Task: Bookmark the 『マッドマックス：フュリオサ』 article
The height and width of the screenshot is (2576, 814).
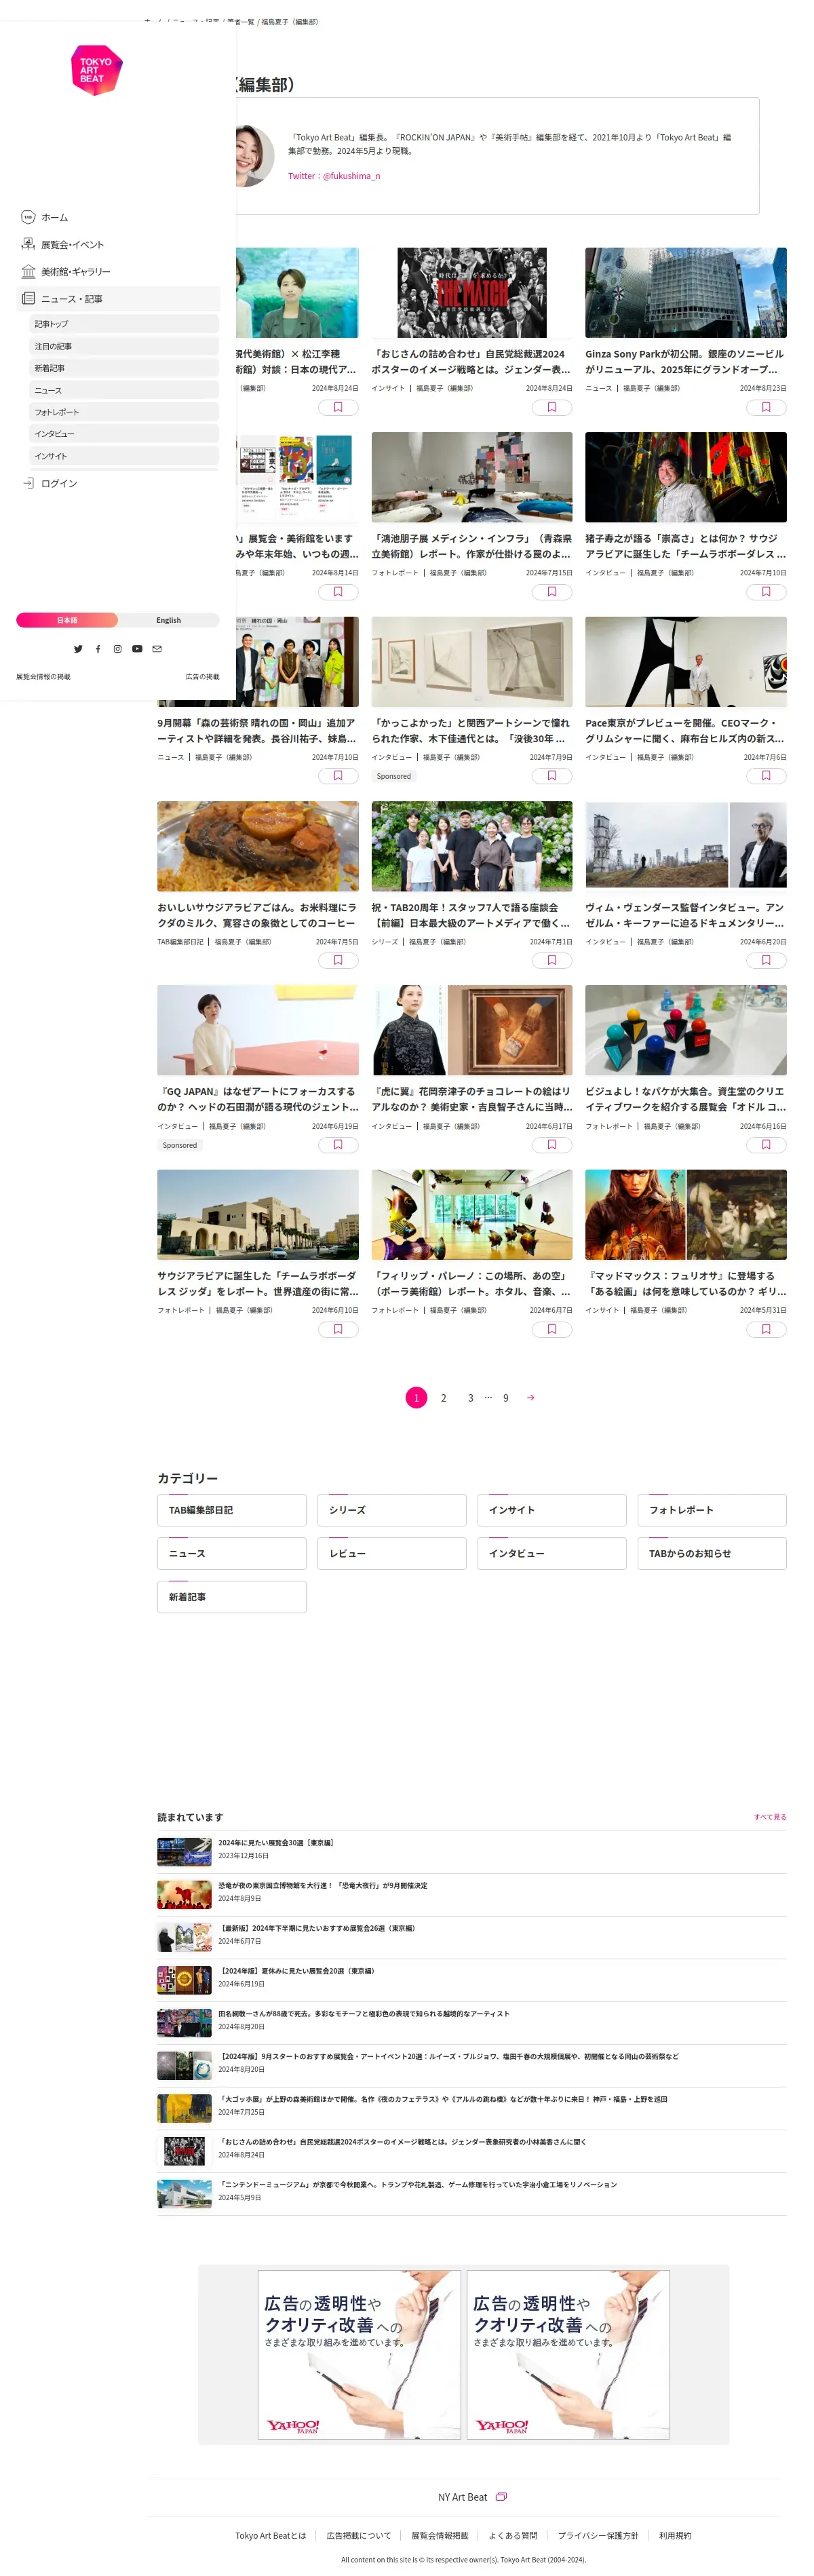Action: [x=766, y=1329]
